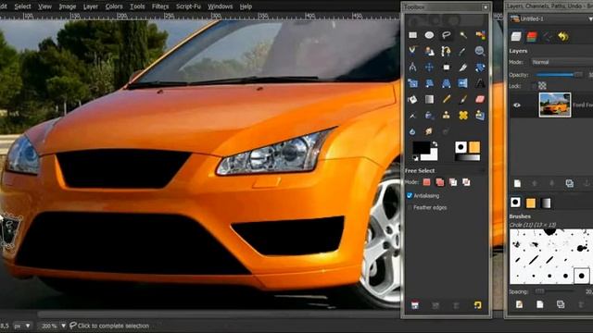
Task: Select the Fuzzy Select magic wand tool
Action: tap(463, 35)
